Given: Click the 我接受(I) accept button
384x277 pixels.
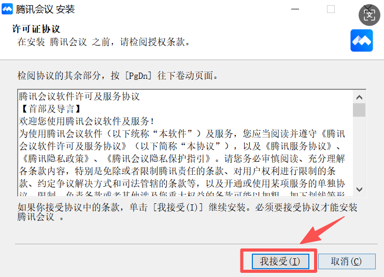Looking at the screenshot, I should (x=280, y=261).
